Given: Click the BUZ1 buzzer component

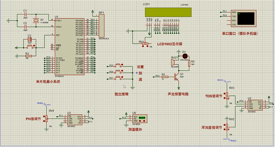Looking at the screenshot, I should pos(173,63).
